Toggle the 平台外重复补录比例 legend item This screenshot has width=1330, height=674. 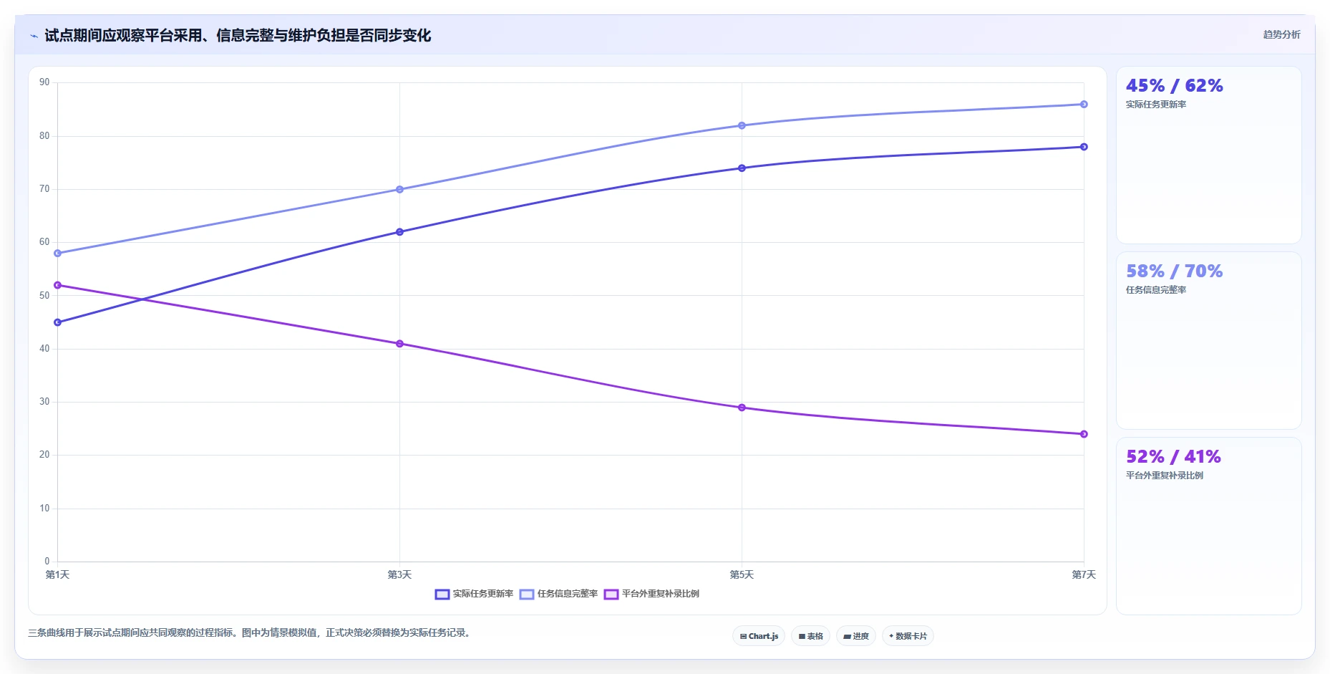[652, 594]
